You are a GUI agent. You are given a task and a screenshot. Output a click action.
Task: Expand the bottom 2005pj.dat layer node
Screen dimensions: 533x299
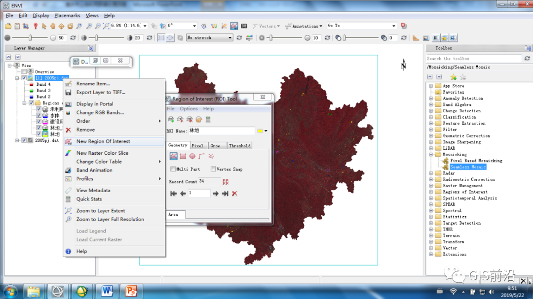pos(17,140)
